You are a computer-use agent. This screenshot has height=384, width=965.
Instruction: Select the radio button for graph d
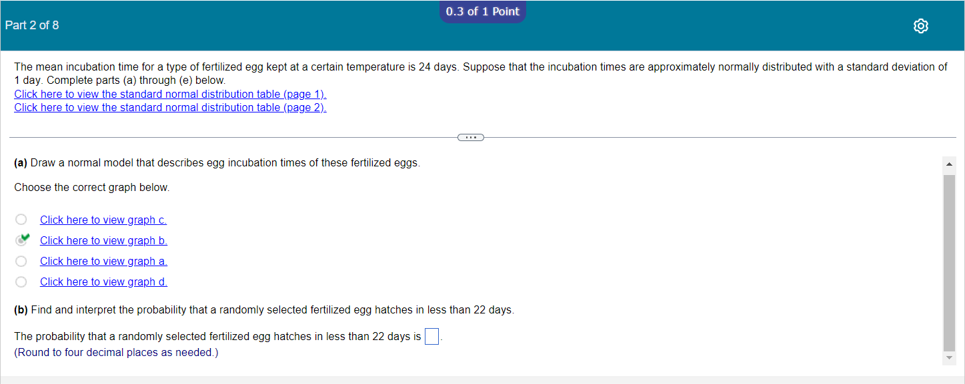(21, 282)
